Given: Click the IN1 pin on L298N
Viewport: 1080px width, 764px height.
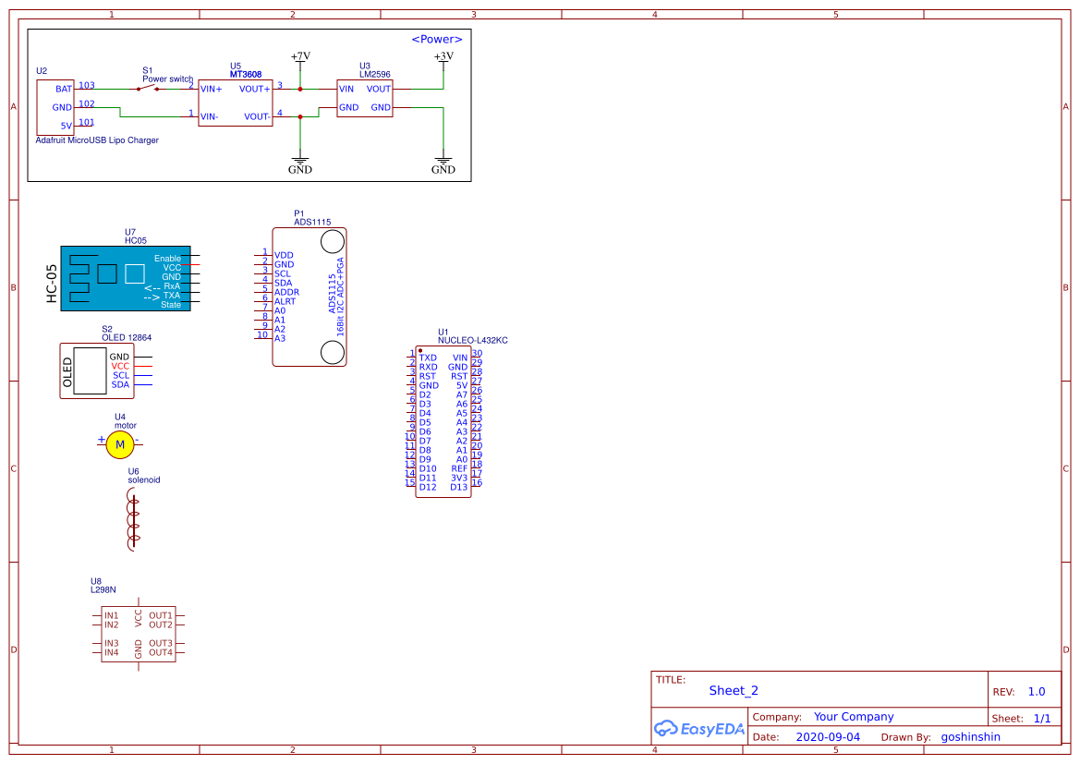Looking at the screenshot, I should (111, 615).
